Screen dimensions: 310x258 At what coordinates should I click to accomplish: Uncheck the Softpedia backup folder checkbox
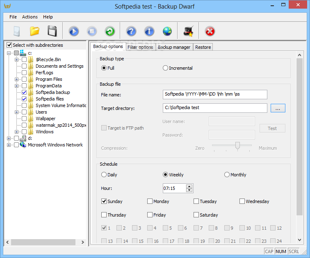[24, 92]
